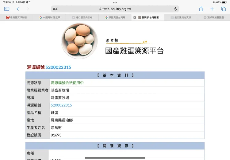Select the status 溯源編號合法使用中
230x160 pixels.
[67, 83]
